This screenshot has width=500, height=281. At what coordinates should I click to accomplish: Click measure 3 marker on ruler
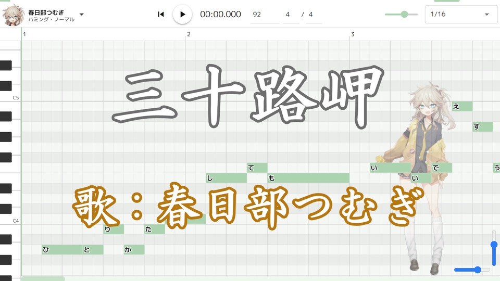point(353,34)
